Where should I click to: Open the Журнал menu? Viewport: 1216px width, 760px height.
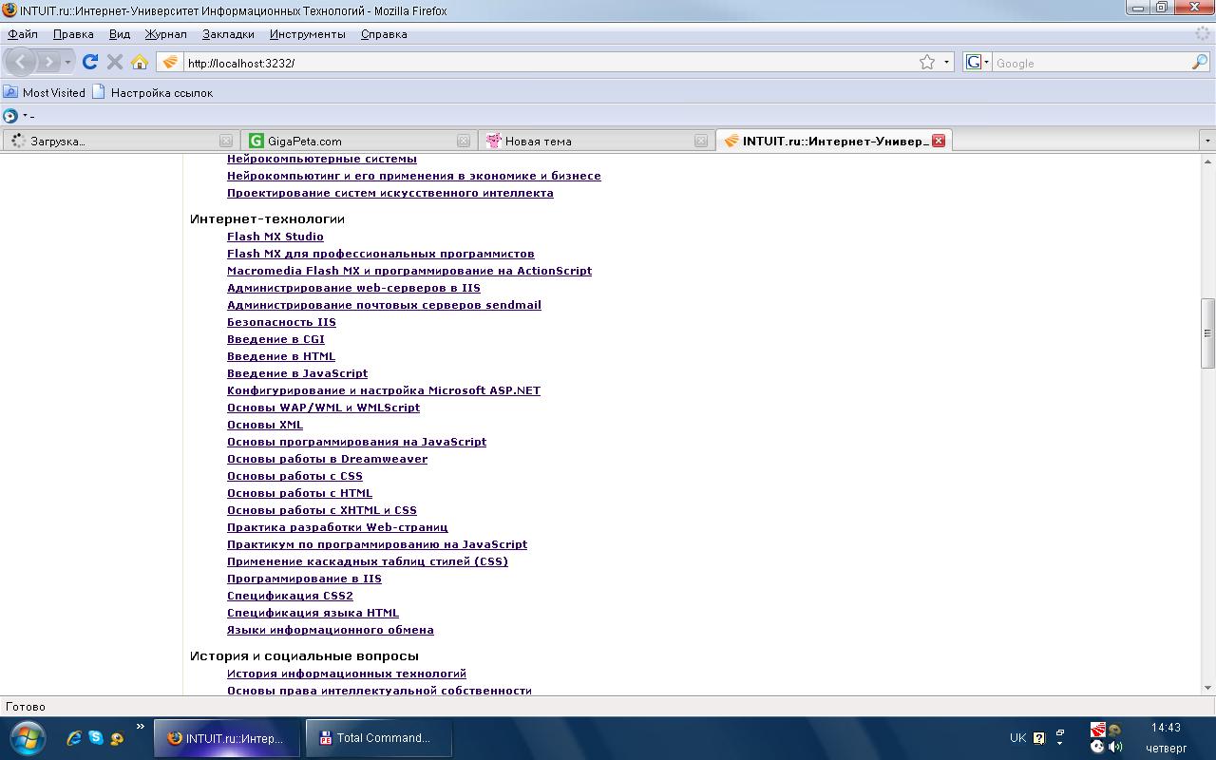pos(165,34)
